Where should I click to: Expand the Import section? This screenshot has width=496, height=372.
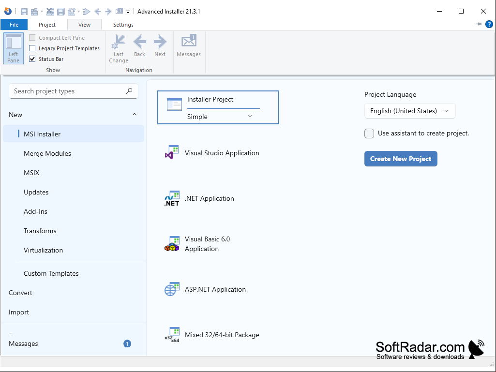pos(19,312)
